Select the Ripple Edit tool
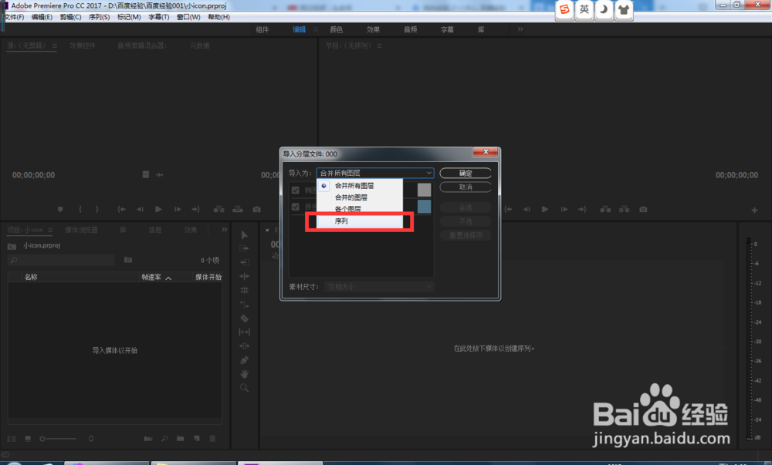Screen dimensions: 772x465 click(244, 276)
